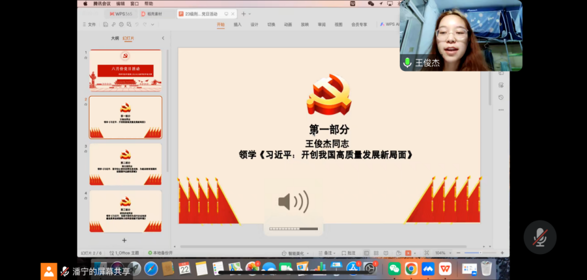
Task: Open Google Chrome from the dock
Action: click(x=411, y=268)
